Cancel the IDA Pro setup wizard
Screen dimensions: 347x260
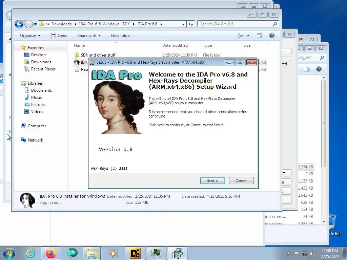tap(241, 181)
